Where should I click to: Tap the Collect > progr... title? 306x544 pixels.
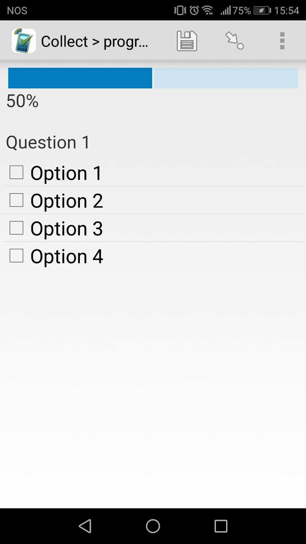tap(95, 41)
